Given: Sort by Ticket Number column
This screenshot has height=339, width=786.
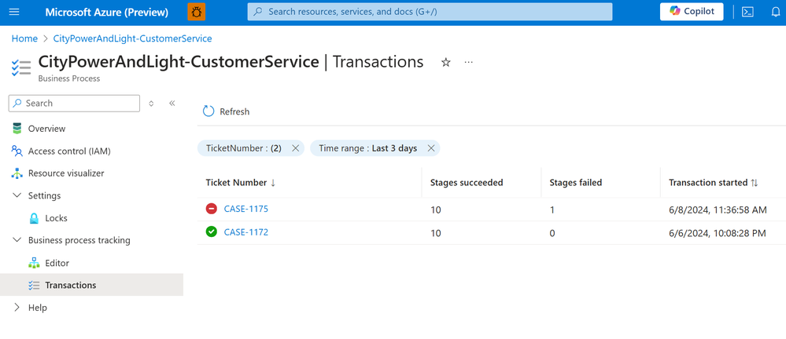Looking at the screenshot, I should click(236, 183).
